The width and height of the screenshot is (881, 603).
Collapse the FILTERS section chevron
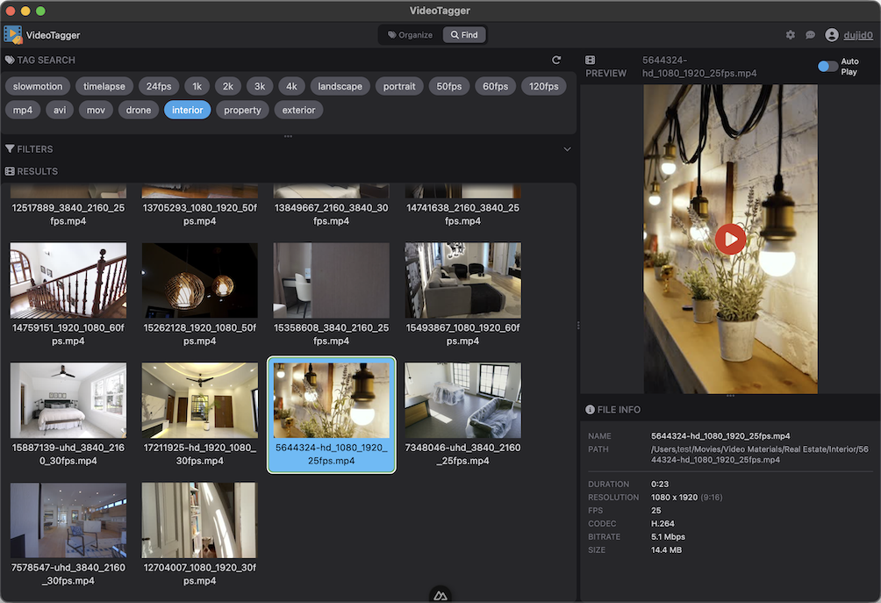tap(568, 148)
